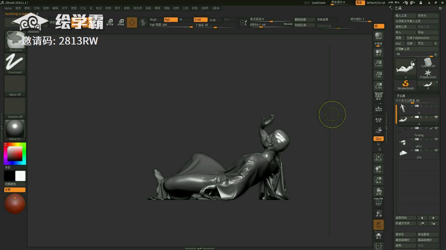Open the 文件 menu
446x250 pixels.
[65, 8]
